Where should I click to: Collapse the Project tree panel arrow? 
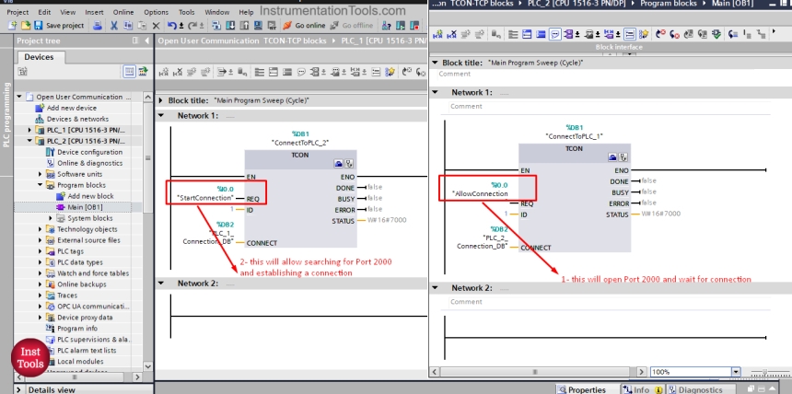[x=147, y=41]
